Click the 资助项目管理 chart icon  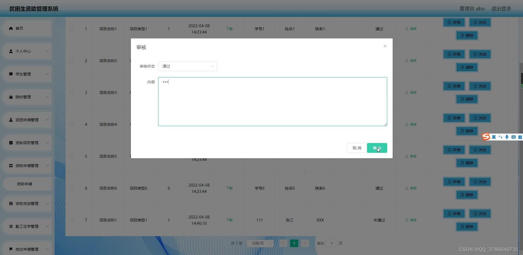coord(11,143)
